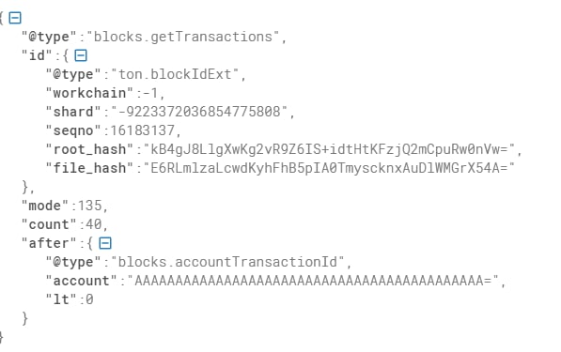Collapse the "id" object node
561x352 pixels.
click(x=81, y=55)
